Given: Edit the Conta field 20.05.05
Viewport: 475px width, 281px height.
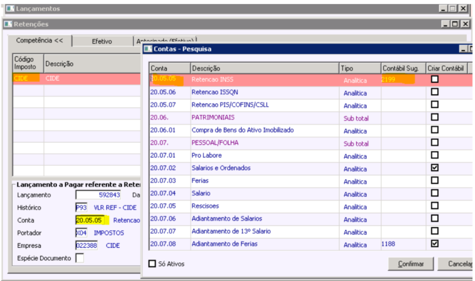Looking at the screenshot, I should coord(91,220).
